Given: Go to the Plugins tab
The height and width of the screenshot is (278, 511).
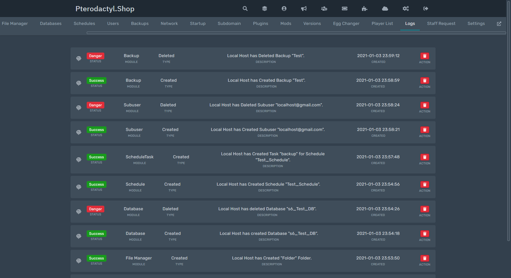Looking at the screenshot, I should pyautogui.click(x=260, y=23).
